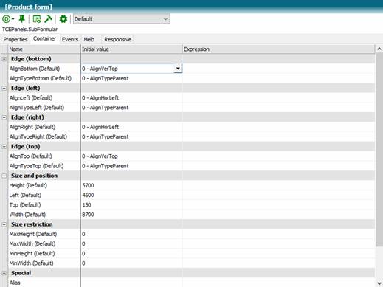The image size is (383, 287).
Task: Click the Top value 150
Action: click(86, 205)
